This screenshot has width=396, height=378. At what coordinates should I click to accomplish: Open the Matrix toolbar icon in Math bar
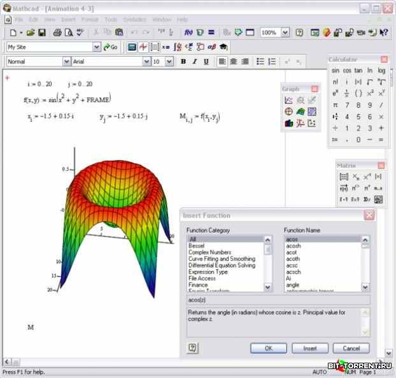(155, 47)
